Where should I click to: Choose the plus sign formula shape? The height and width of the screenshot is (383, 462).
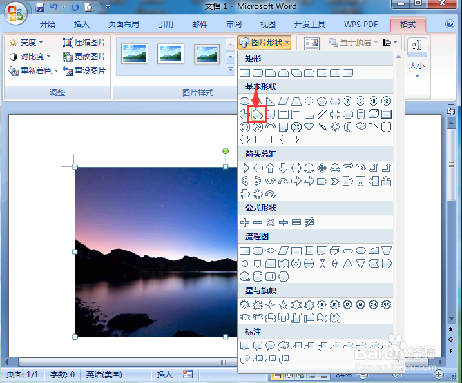(245, 222)
